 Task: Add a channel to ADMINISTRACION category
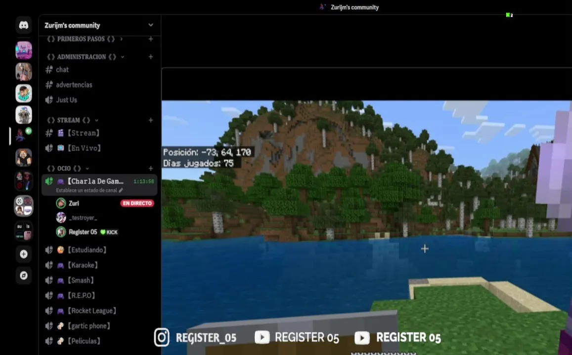(x=151, y=57)
